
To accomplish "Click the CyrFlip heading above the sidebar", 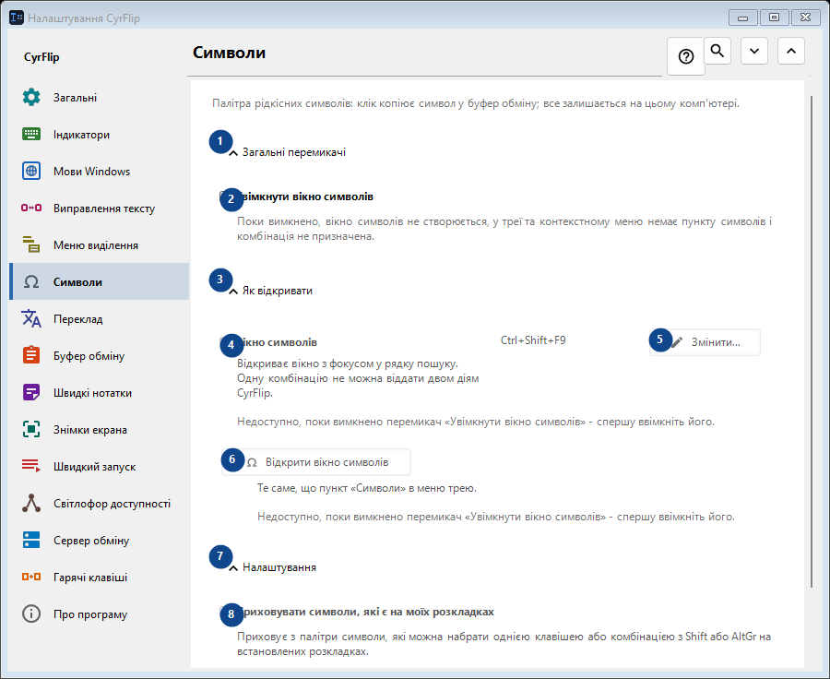I will [x=41, y=56].
